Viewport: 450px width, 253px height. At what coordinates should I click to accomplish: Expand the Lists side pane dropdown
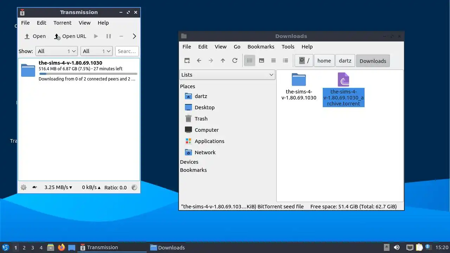227,75
